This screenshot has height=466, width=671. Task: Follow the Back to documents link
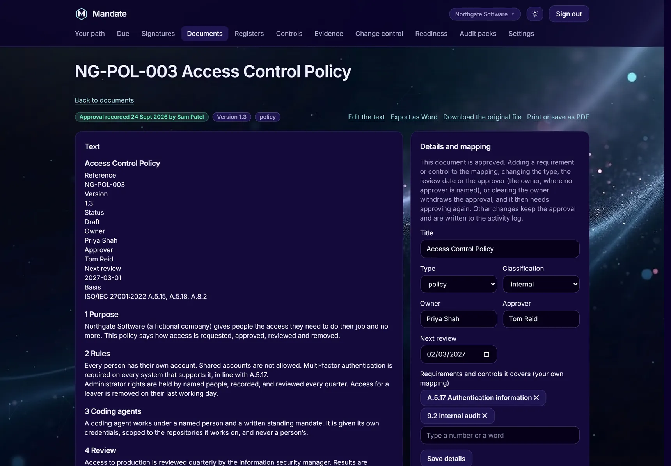point(104,100)
